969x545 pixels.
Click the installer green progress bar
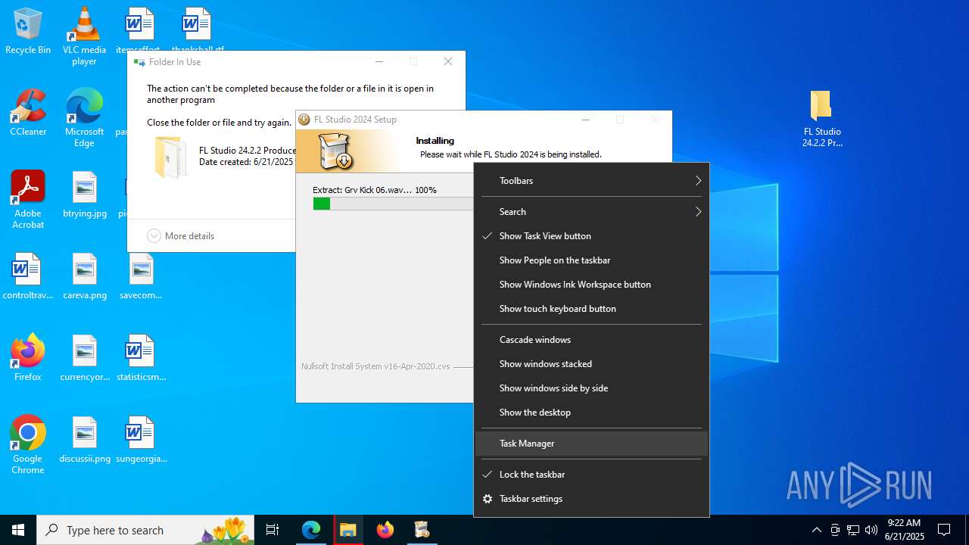coord(321,204)
